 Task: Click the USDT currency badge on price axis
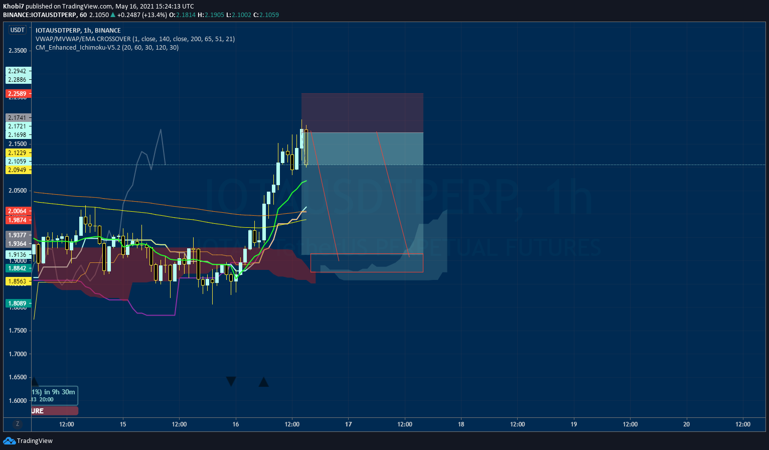pyautogui.click(x=18, y=30)
